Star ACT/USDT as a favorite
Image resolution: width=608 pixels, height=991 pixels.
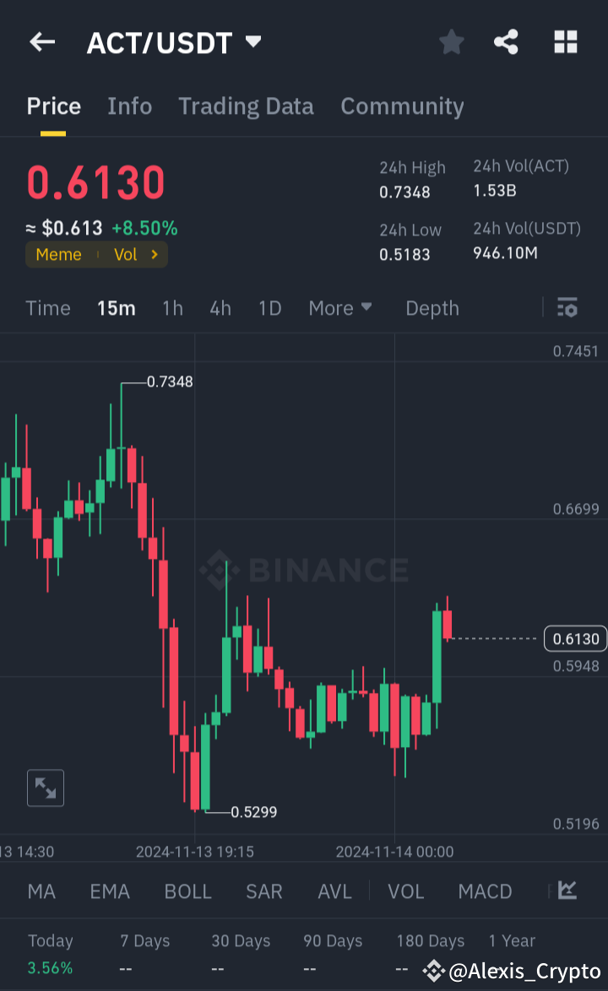pyautogui.click(x=451, y=41)
